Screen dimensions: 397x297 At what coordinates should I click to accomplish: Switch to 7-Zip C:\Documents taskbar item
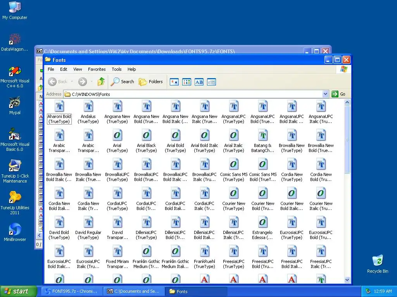click(x=134, y=291)
